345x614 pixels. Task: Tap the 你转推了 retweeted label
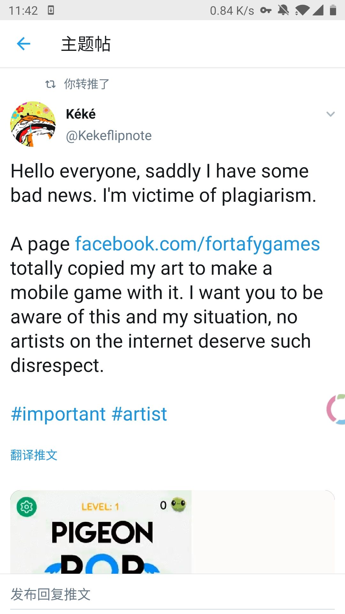coord(87,84)
